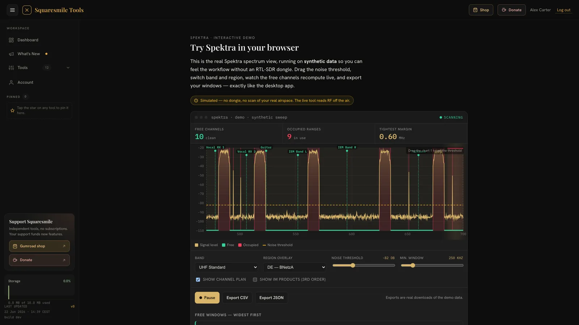Click the Tools count badge 12
The width and height of the screenshot is (579, 325).
point(47,68)
